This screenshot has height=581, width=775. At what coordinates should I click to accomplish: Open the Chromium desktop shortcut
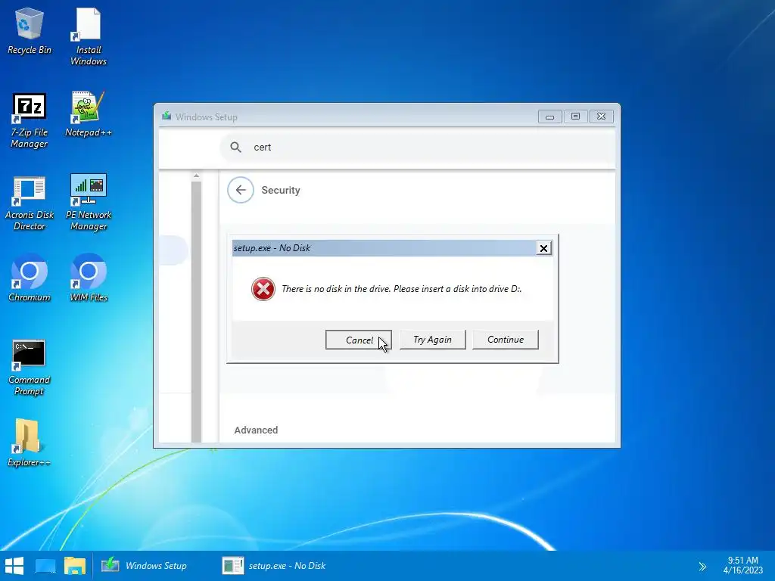(x=30, y=278)
